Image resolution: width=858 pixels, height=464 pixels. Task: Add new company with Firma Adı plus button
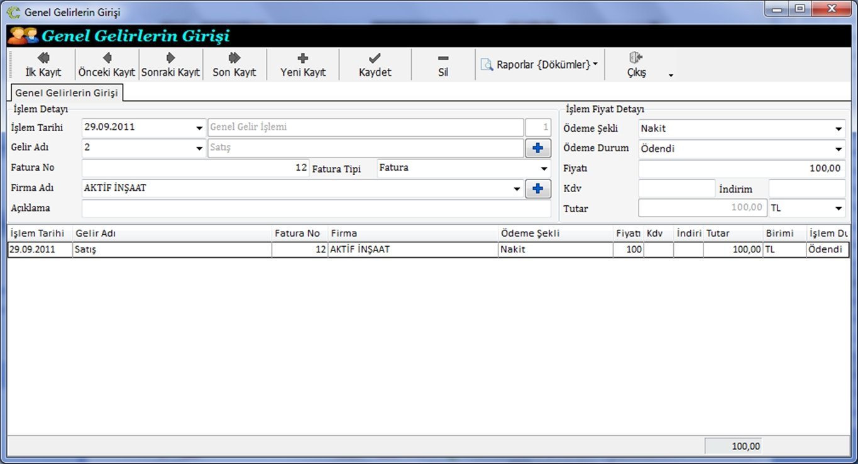(x=537, y=188)
